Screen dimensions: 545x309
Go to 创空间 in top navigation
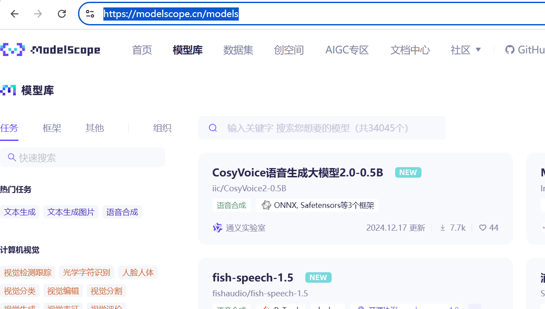289,50
